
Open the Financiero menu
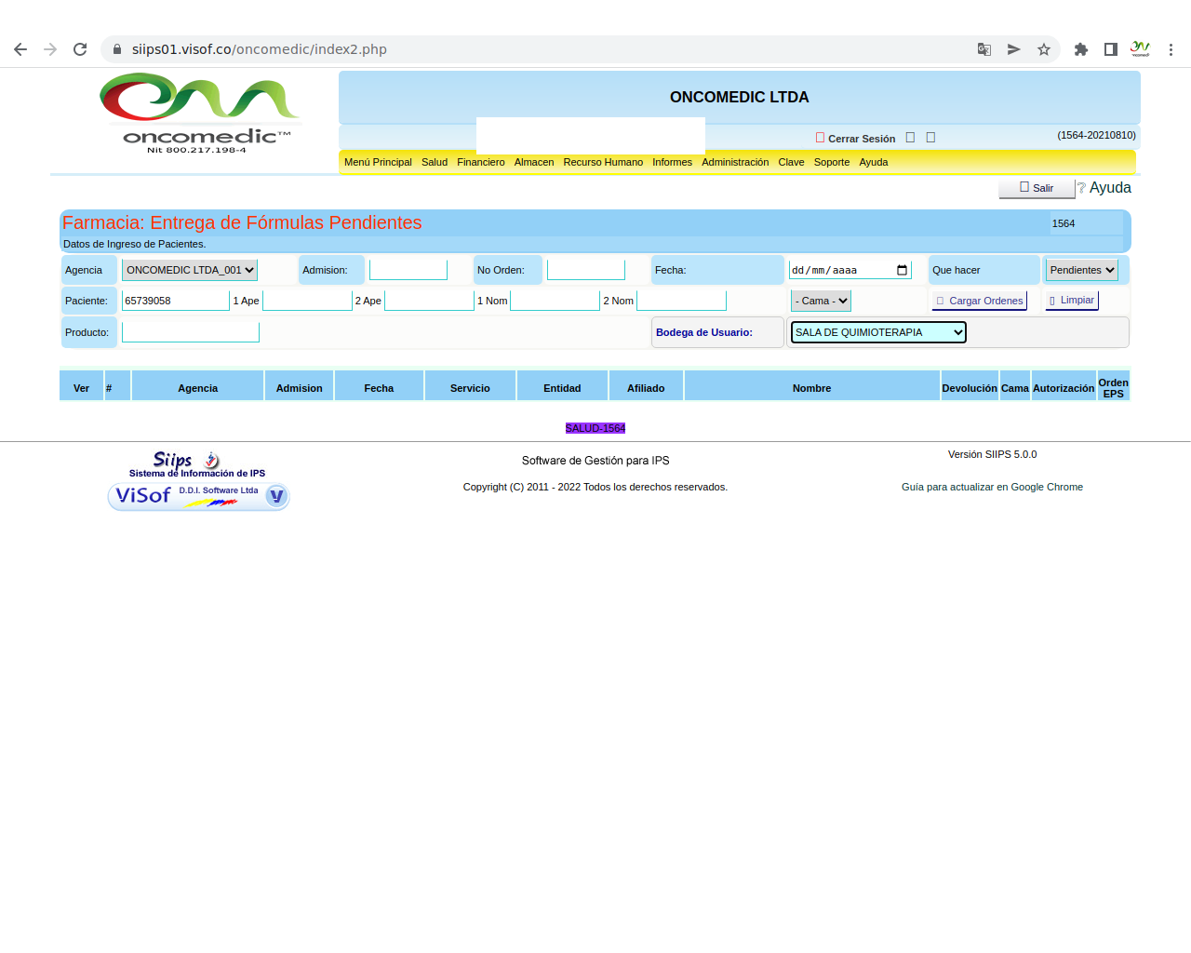coord(480,162)
